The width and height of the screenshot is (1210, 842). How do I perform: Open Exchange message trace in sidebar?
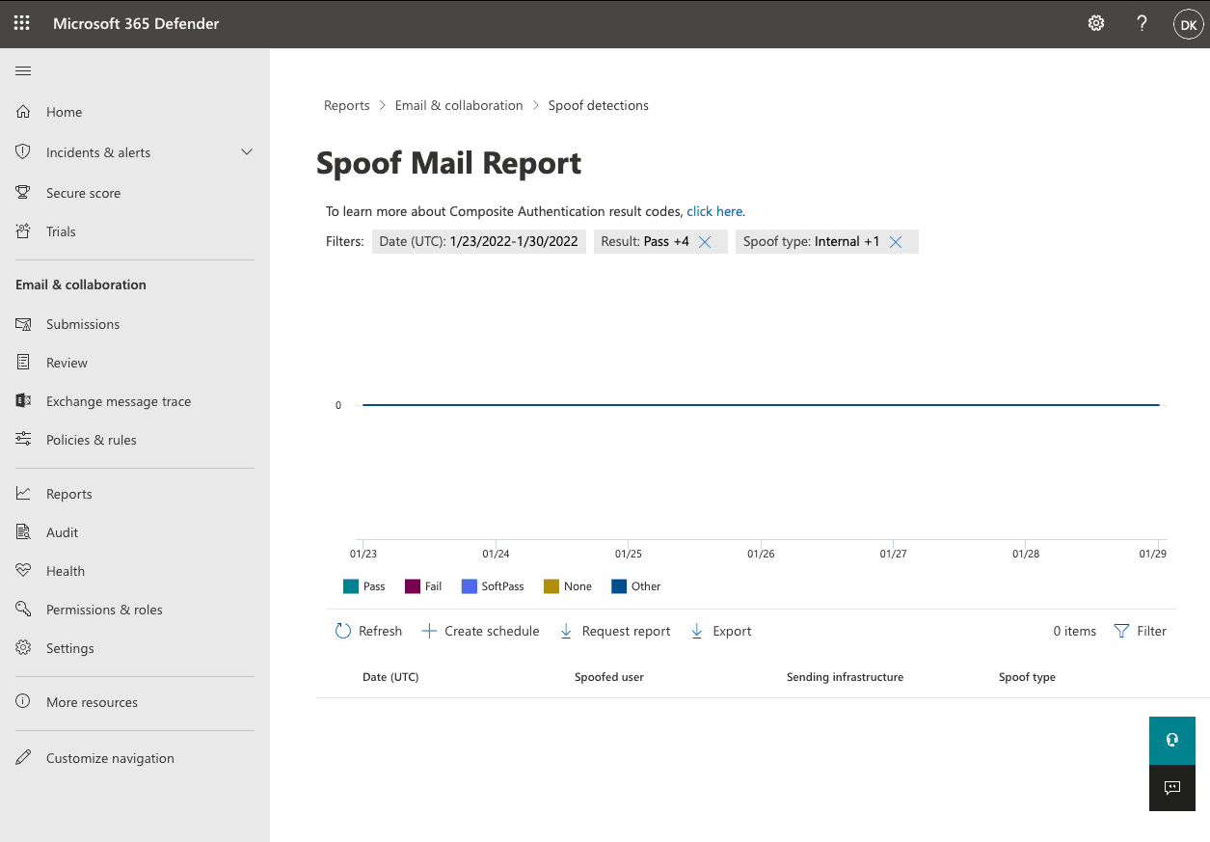tap(118, 401)
